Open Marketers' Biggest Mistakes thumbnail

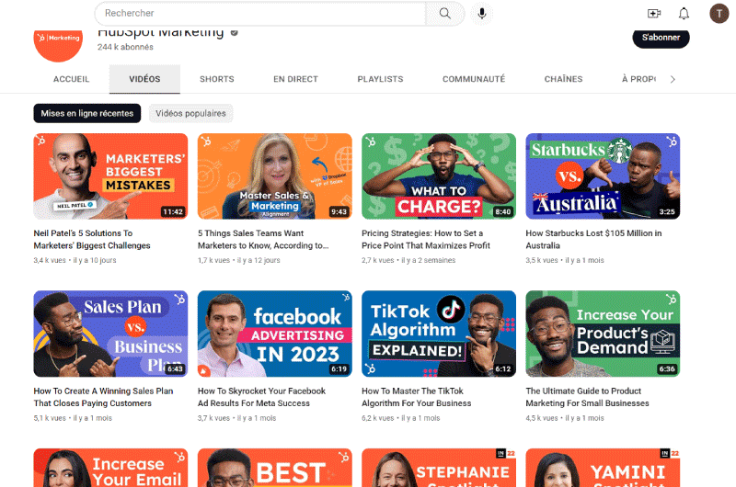[x=110, y=176]
